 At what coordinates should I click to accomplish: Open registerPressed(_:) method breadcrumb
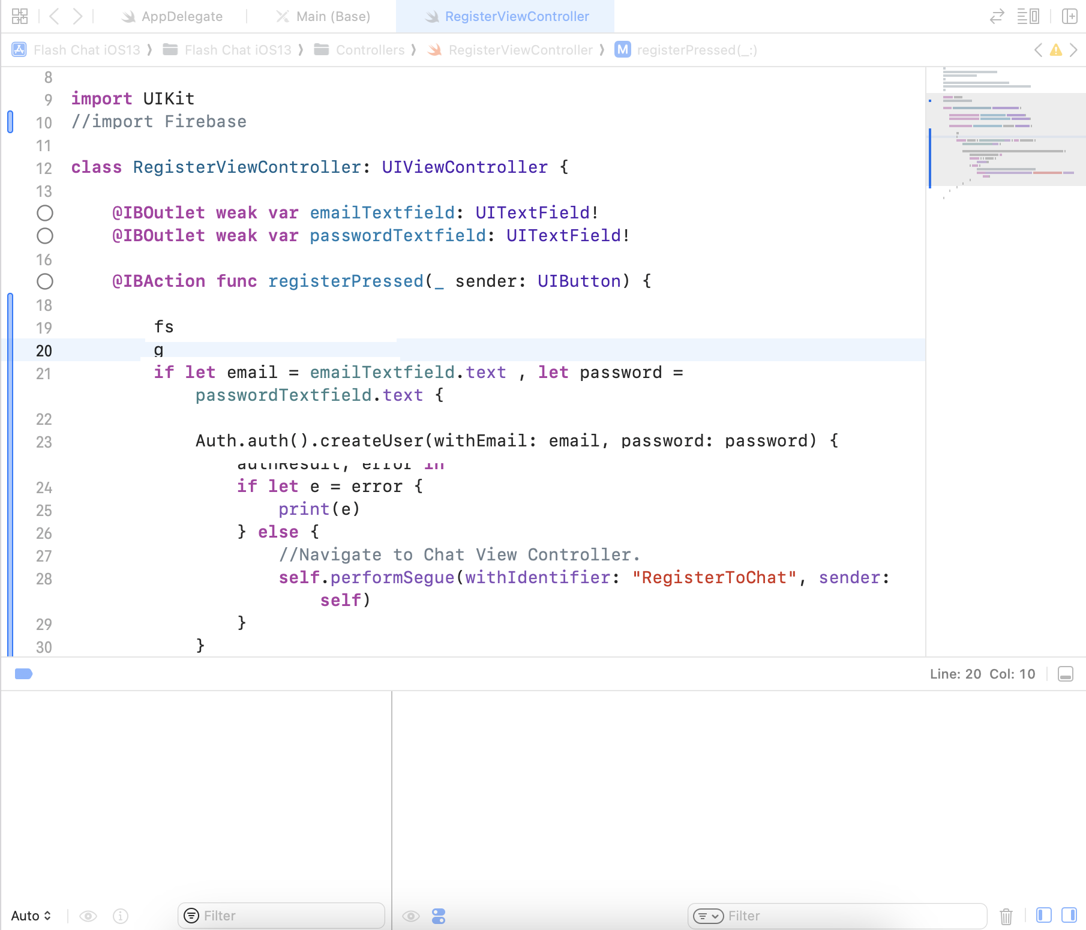click(x=686, y=50)
